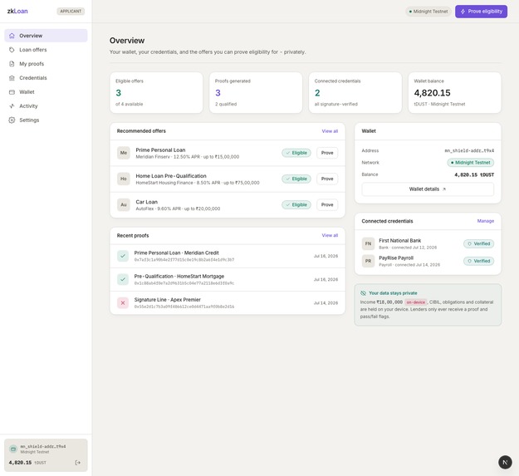
Task: Click the on-device tag in privacy note
Action: [x=416, y=302]
